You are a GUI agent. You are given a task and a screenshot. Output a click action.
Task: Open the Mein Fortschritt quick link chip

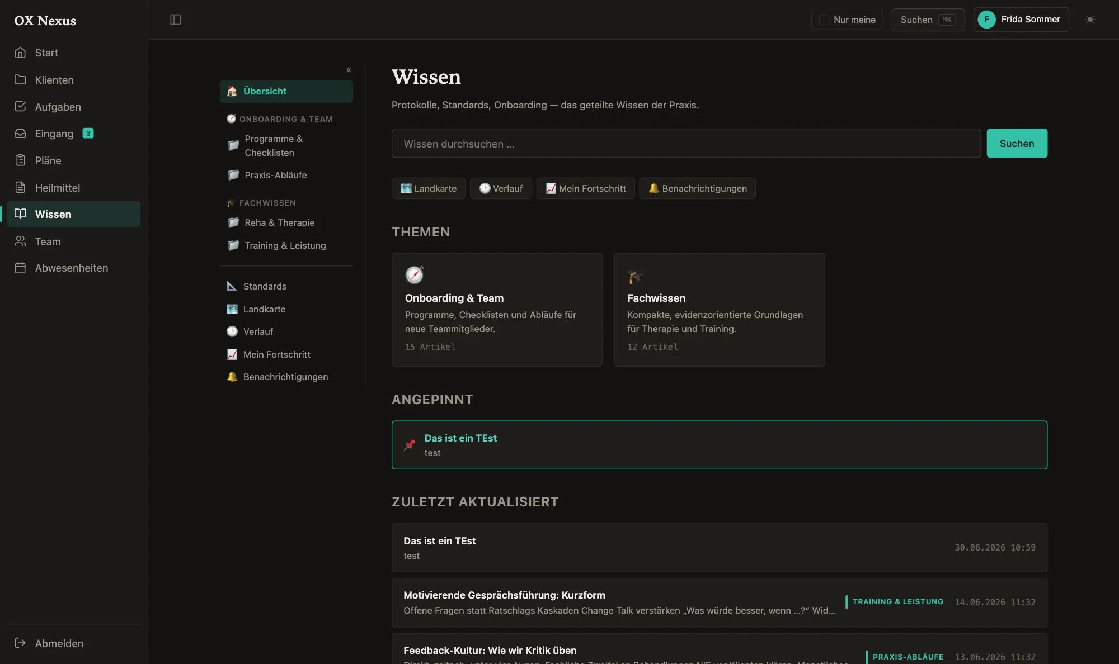586,188
